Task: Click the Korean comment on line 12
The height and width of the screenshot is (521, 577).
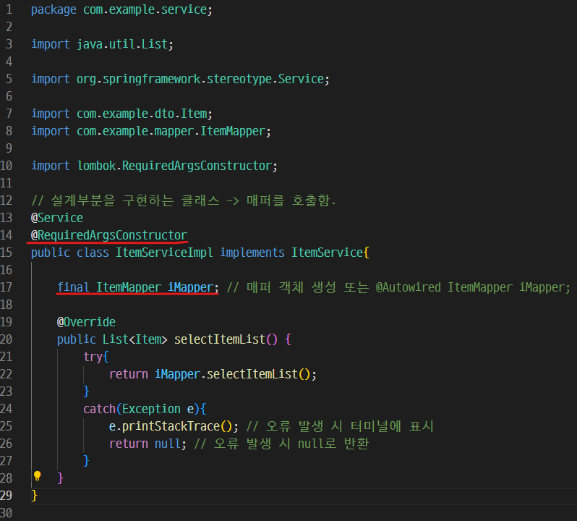Action: click(x=184, y=200)
